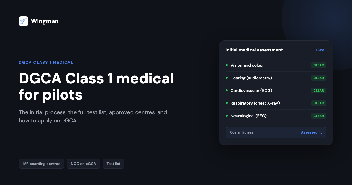Click the green dot beside Cardiovascular (ECG)
The width and height of the screenshot is (352, 185).
tap(226, 90)
